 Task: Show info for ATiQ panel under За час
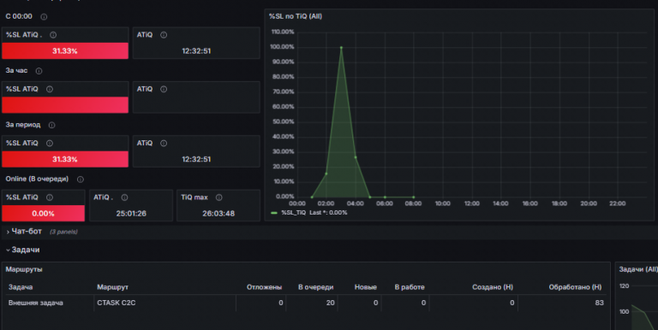[164, 89]
